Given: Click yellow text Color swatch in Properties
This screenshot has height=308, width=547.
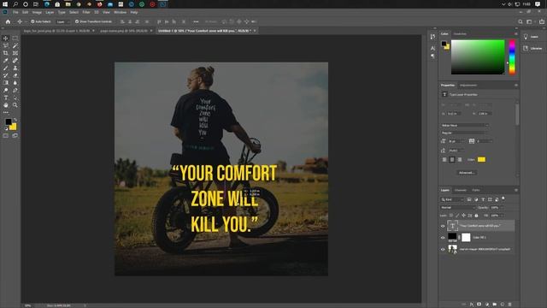Looking at the screenshot, I should tap(481, 160).
